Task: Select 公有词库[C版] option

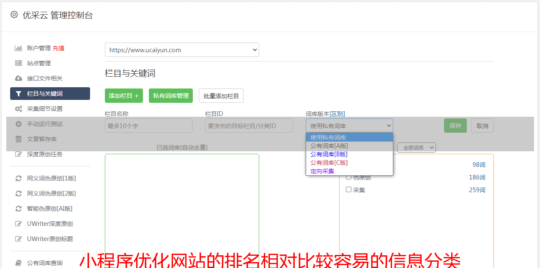Action: 349,163
